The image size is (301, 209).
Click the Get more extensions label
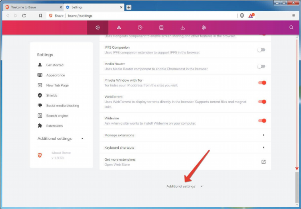coord(120,160)
